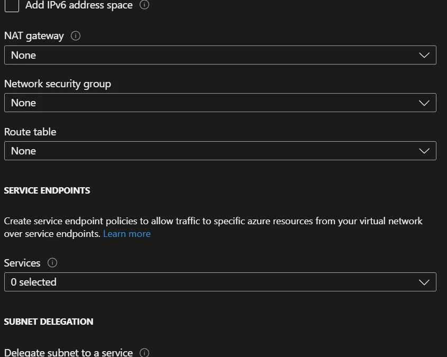
Task: Follow the Learn more link
Action: tap(127, 234)
